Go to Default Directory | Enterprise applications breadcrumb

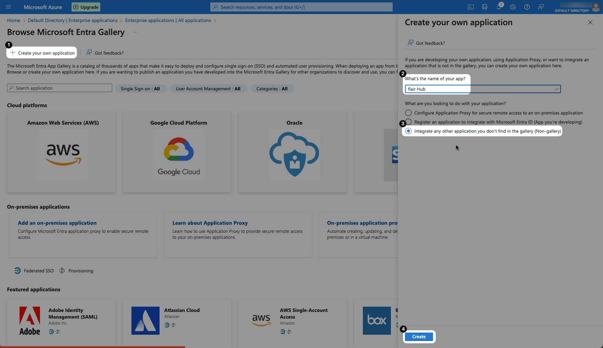(73, 20)
